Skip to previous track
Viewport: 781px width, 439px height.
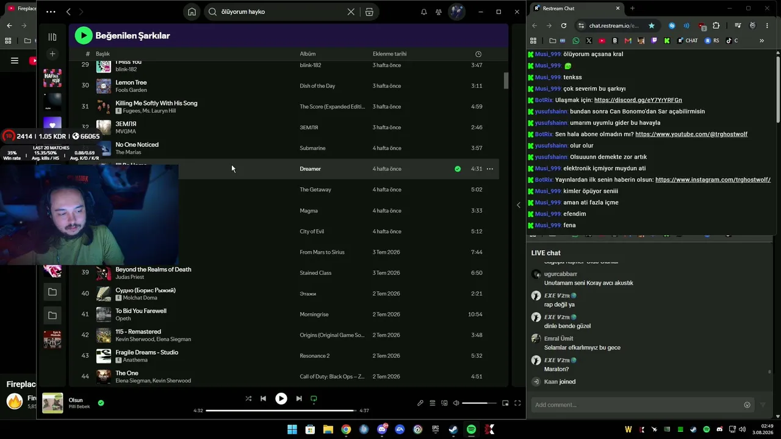click(263, 399)
